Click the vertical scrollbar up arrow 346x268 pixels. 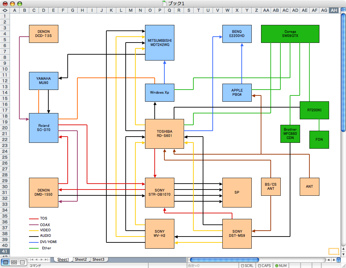pos(343,249)
